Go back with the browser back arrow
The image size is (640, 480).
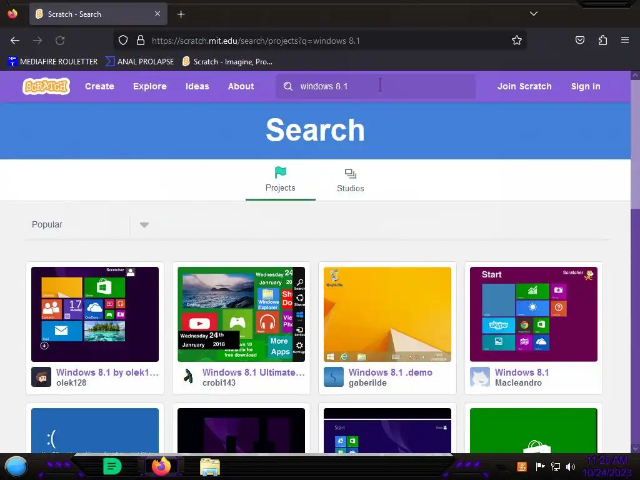pyautogui.click(x=15, y=41)
